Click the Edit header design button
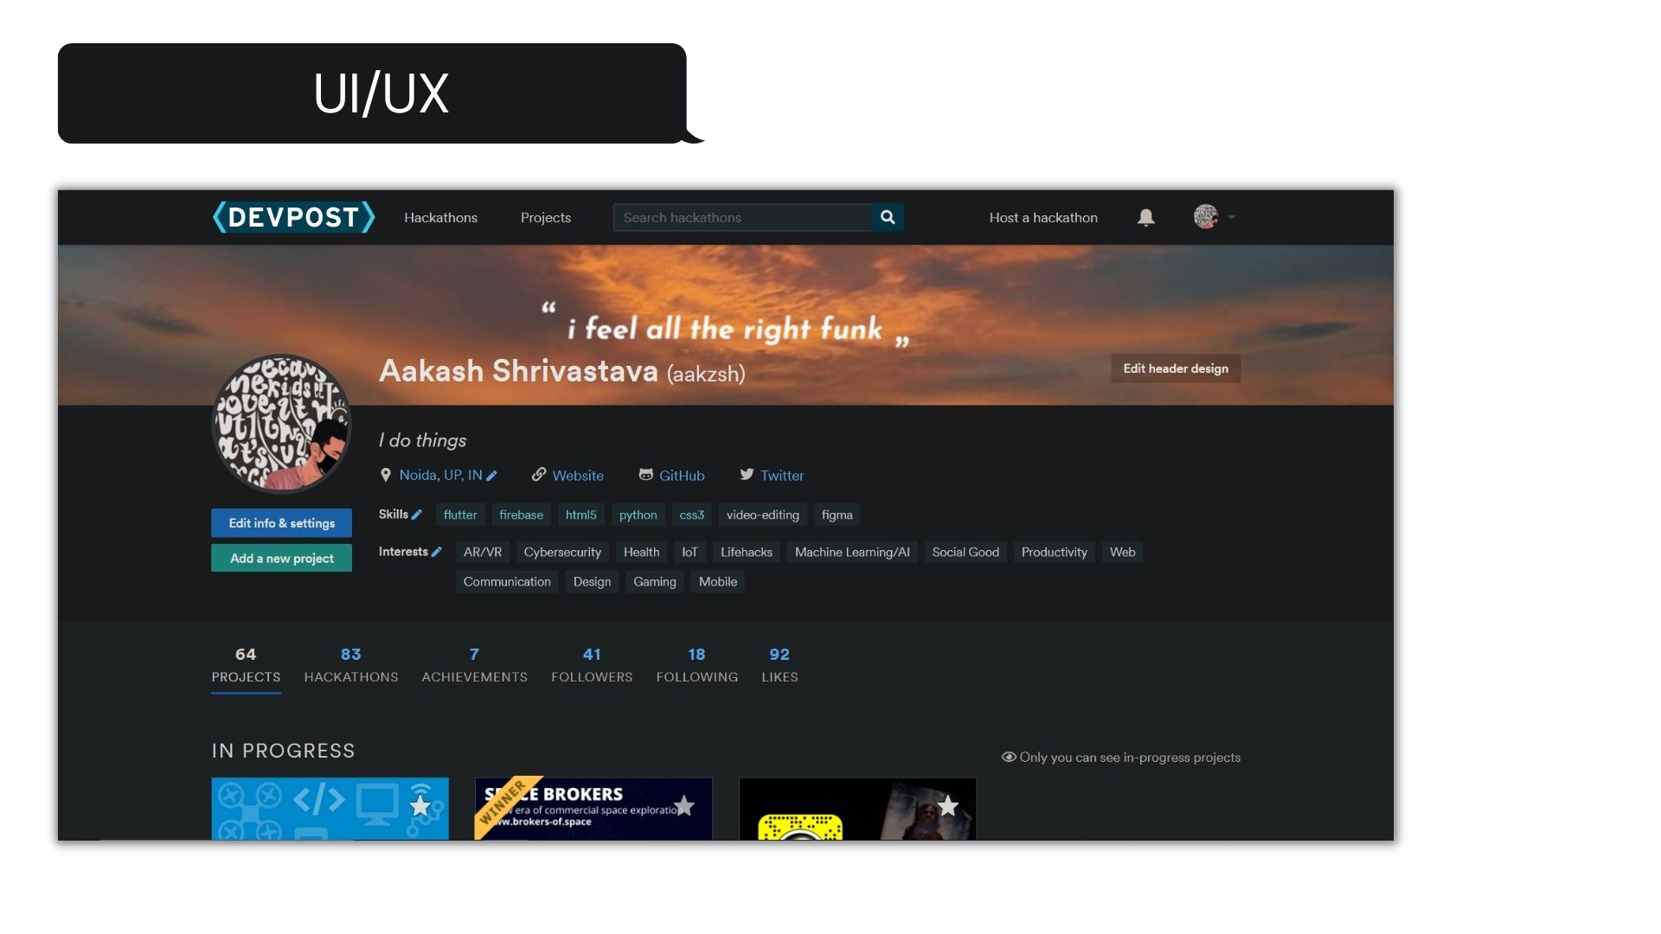Screen dimensions: 1661x934 tap(1176, 368)
